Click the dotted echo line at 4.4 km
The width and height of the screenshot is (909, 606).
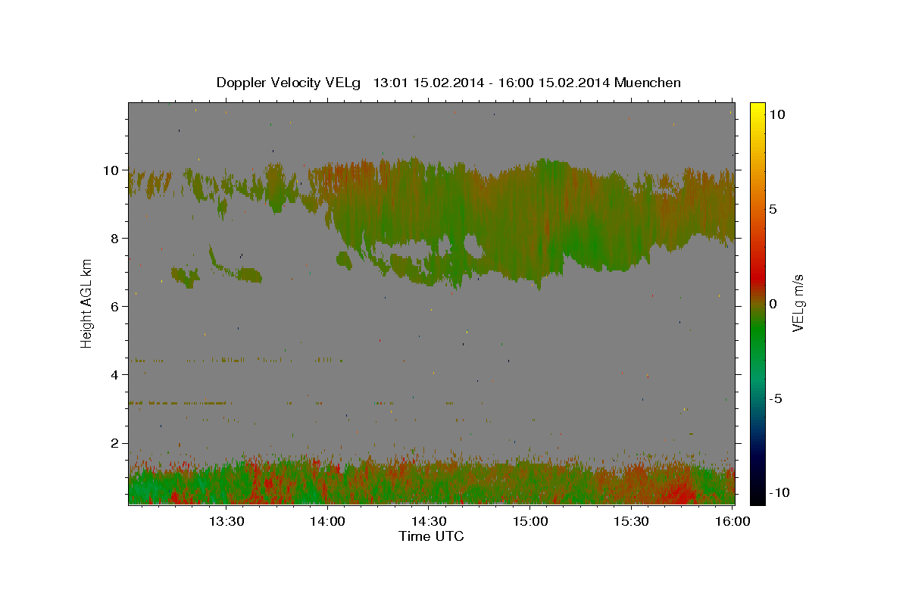[x=235, y=360]
